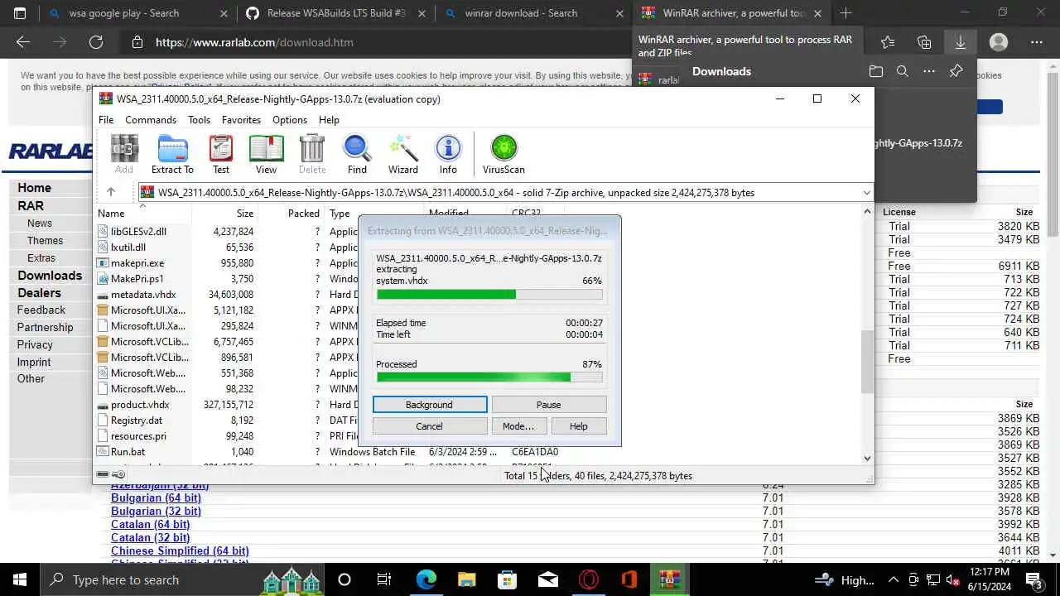The image size is (1060, 596).
Task: Open Windows Start menu
Action: click(x=20, y=579)
